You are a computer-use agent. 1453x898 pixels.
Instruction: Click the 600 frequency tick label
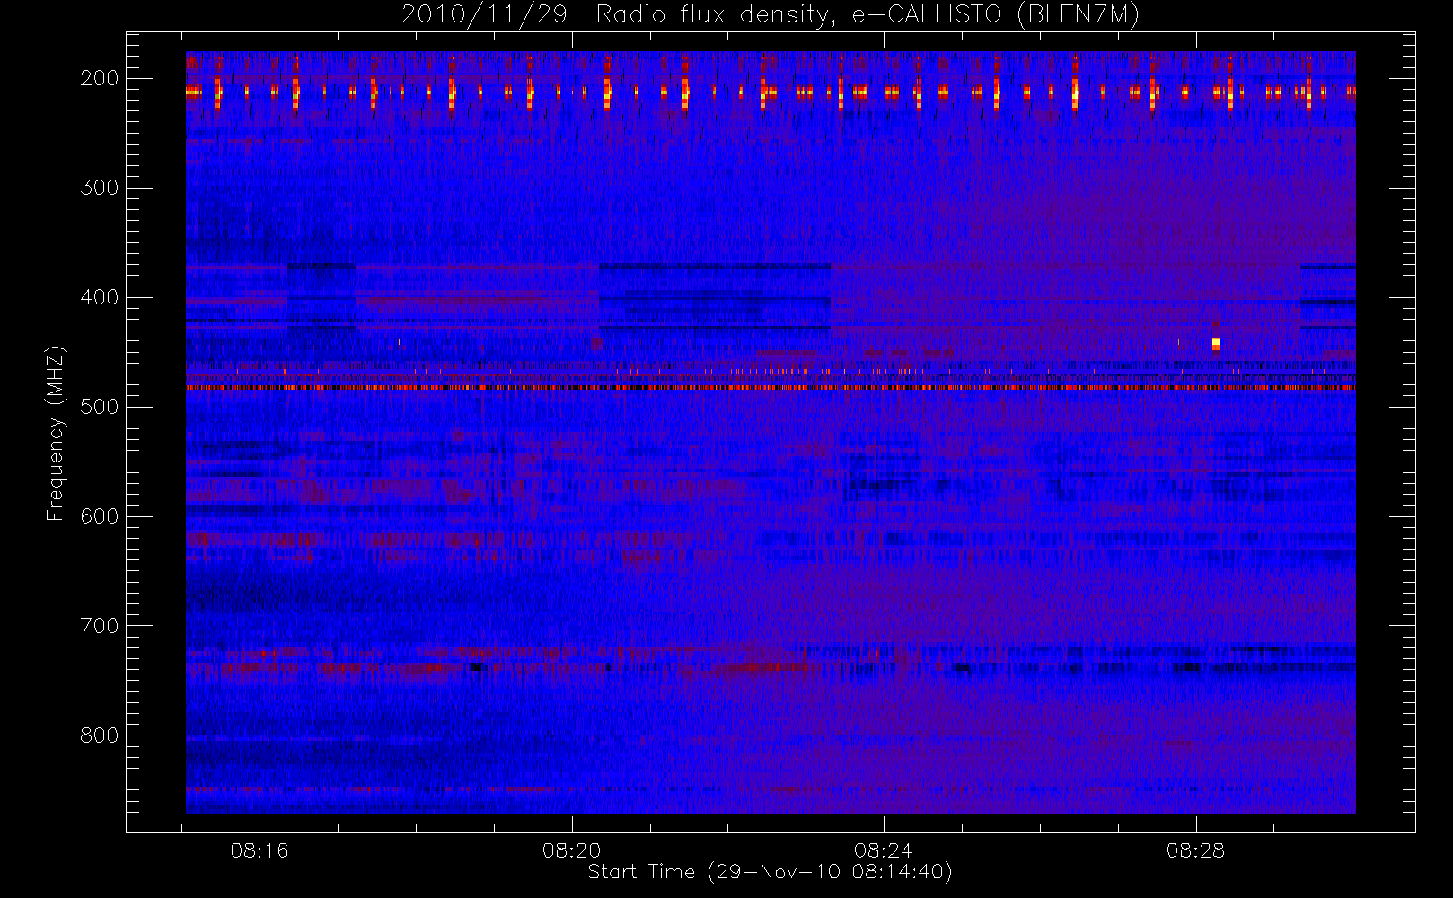(100, 516)
